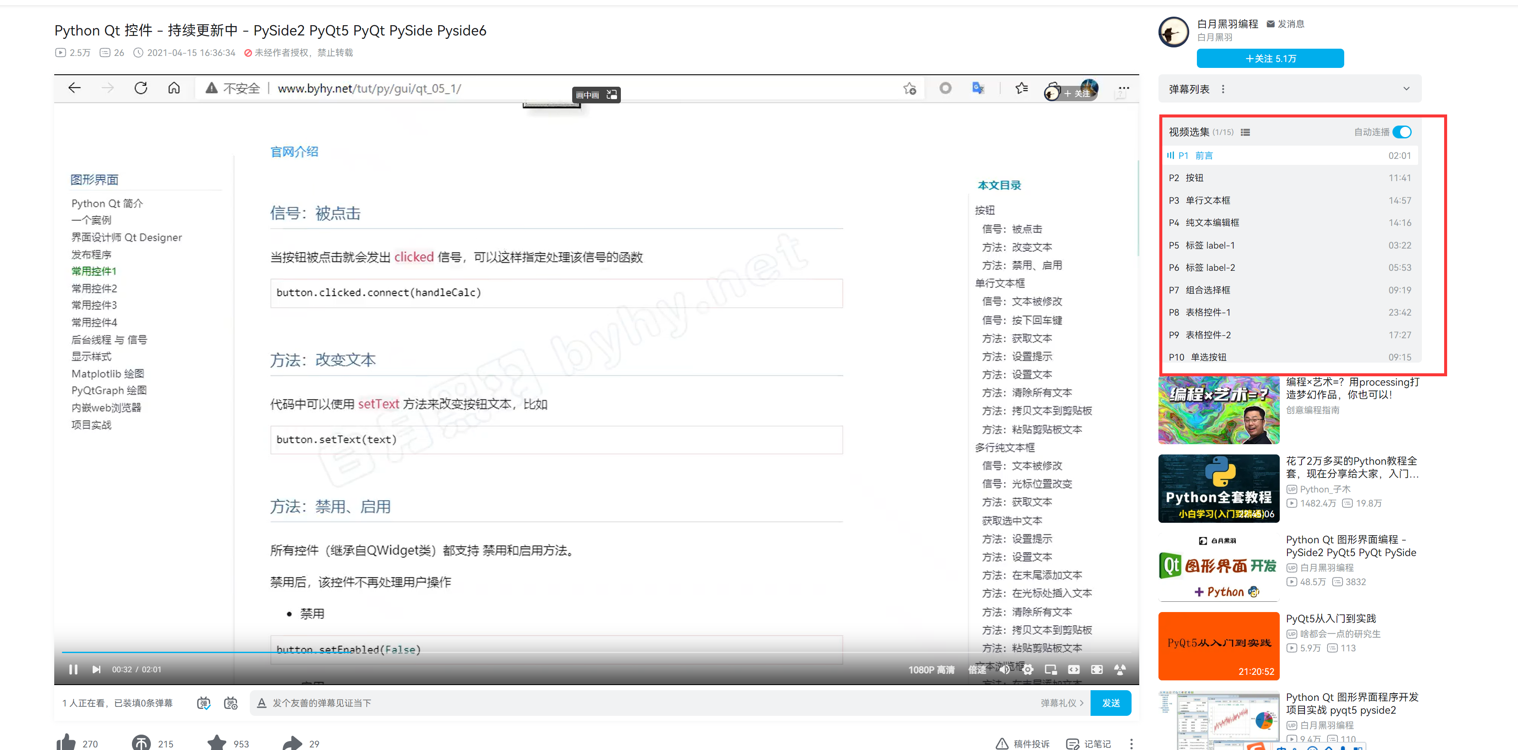1518x750 pixels.
Task: Click the coin donate icon
Action: (141, 742)
